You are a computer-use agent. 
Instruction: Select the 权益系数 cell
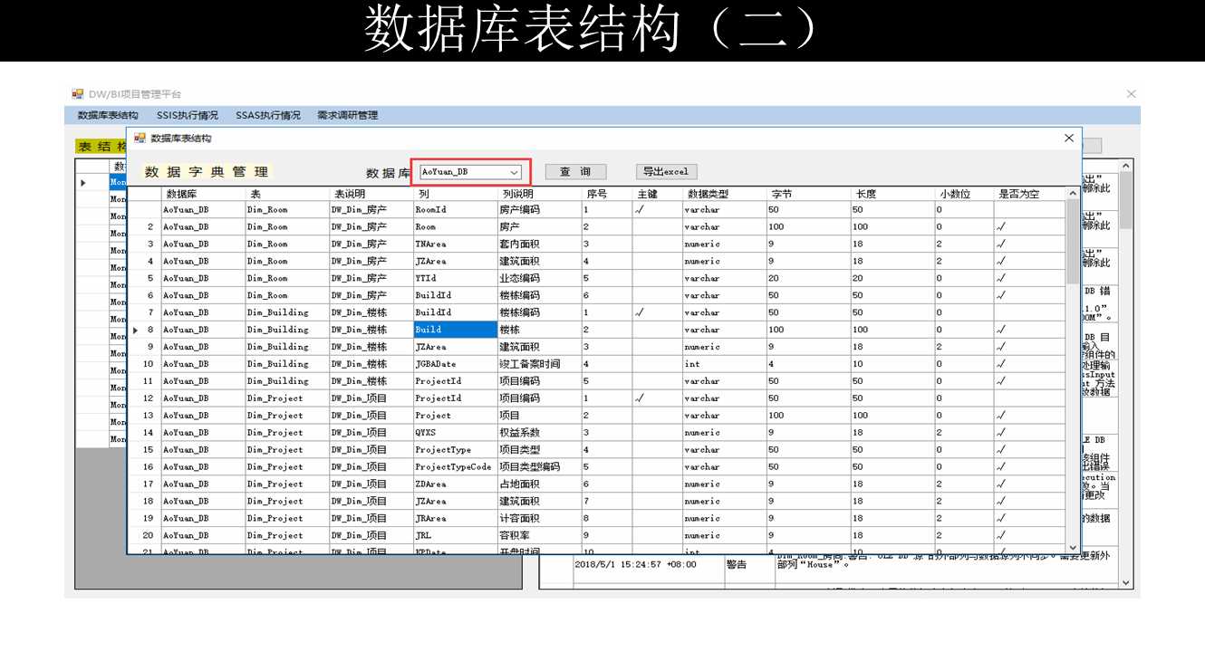539,433
